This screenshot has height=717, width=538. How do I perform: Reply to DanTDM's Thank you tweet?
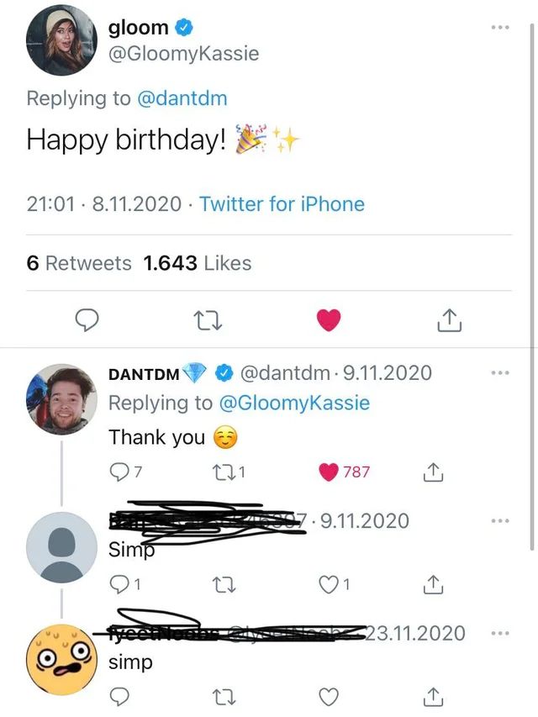[122, 472]
